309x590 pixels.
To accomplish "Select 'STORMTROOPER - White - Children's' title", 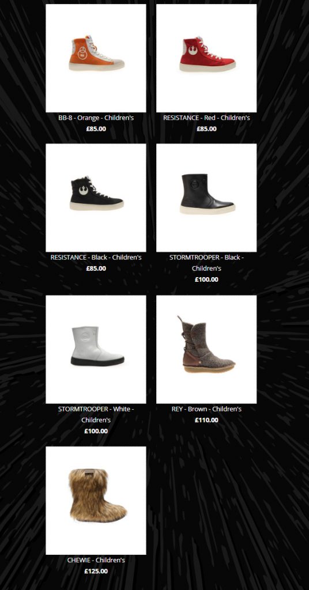I will (96, 414).
